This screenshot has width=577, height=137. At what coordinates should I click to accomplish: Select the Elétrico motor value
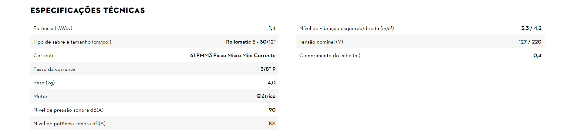pos(266,96)
